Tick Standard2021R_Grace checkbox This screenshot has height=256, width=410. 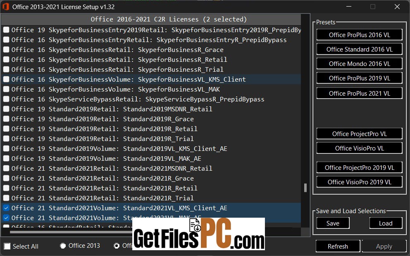[6, 178]
